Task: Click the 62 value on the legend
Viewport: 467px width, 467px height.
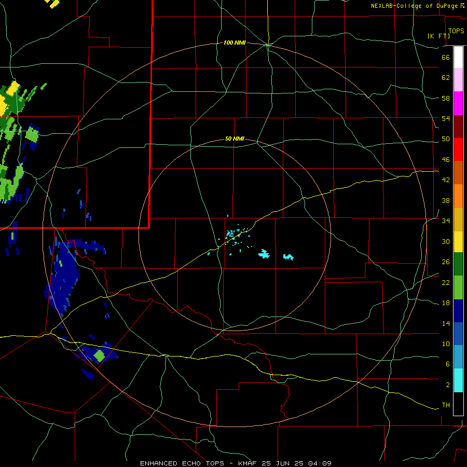Action: coord(446,78)
